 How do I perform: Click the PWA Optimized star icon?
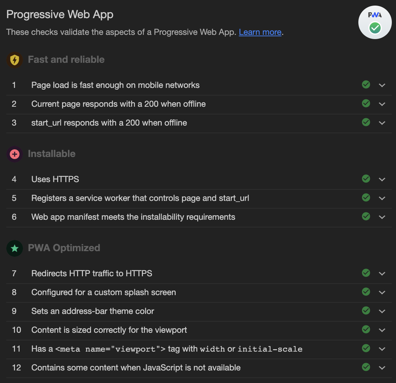pos(14,248)
